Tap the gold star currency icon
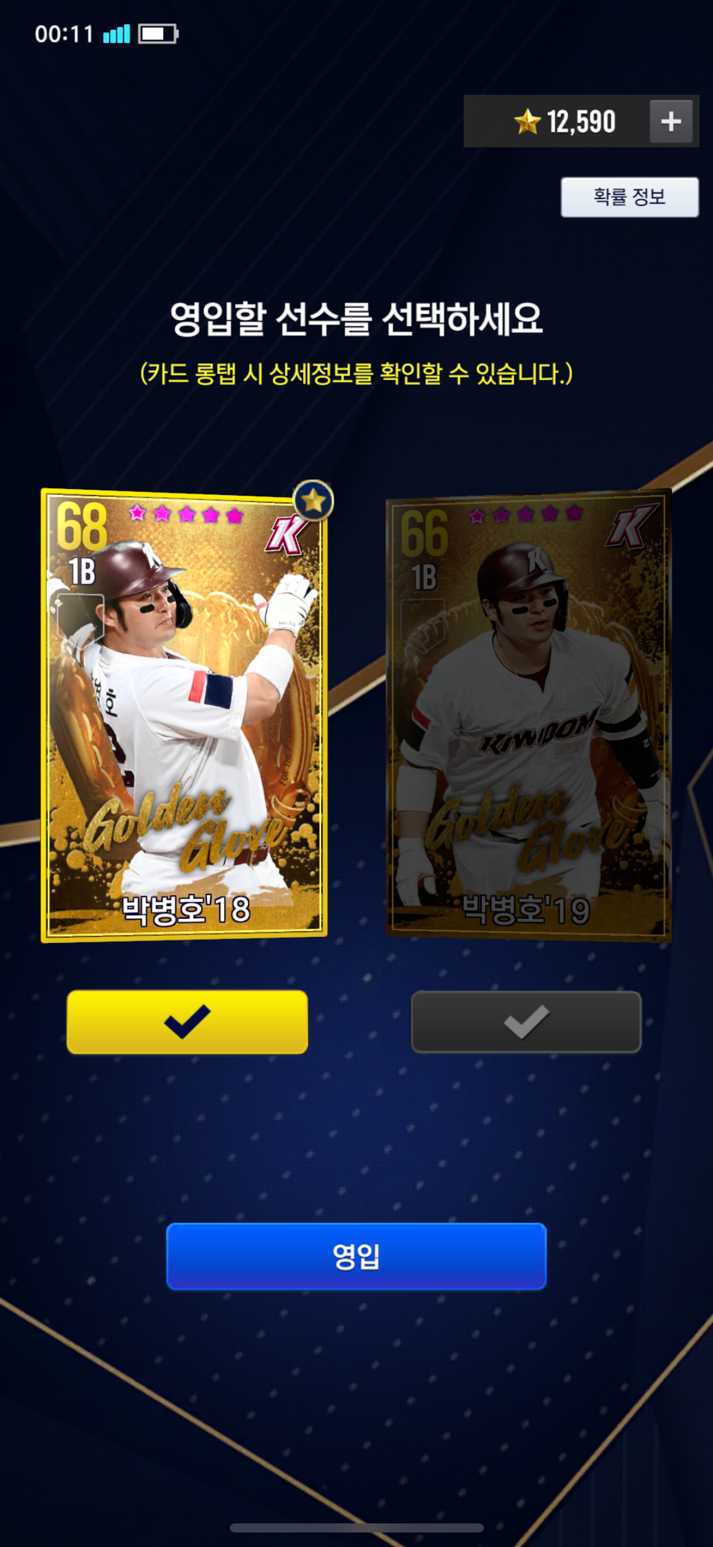 coord(527,121)
